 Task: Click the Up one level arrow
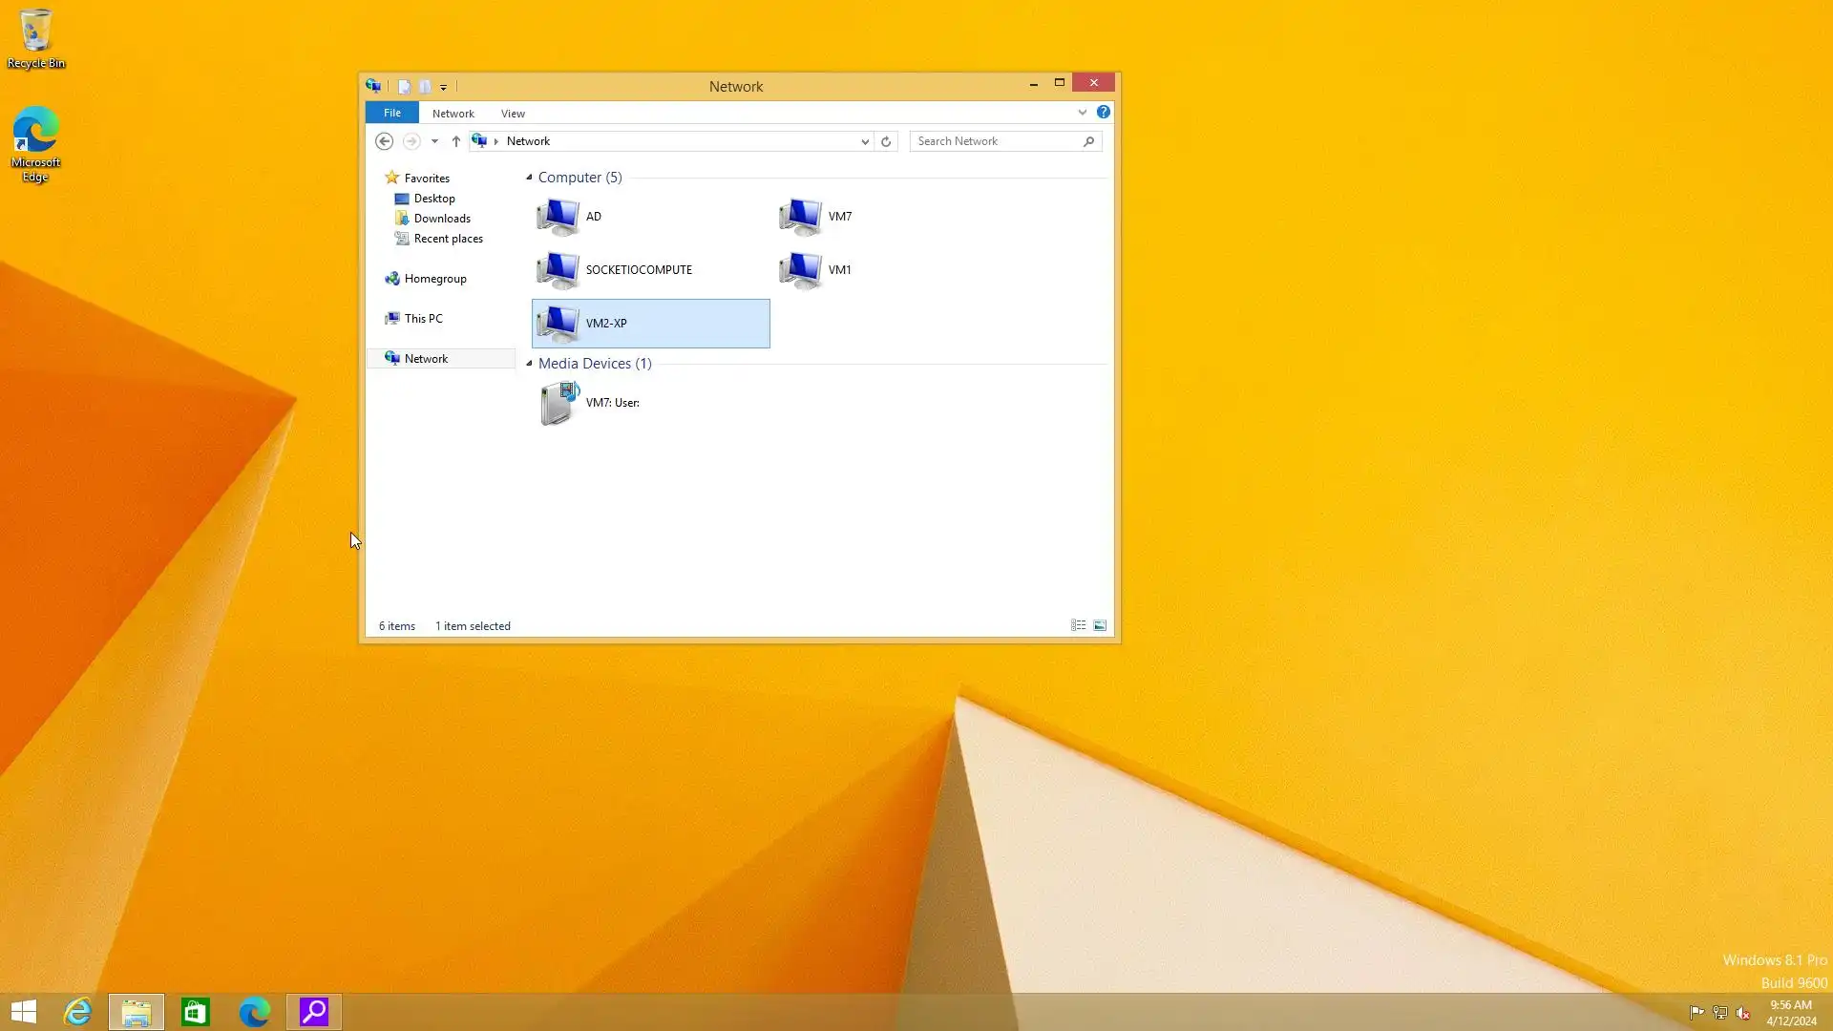coord(456,141)
